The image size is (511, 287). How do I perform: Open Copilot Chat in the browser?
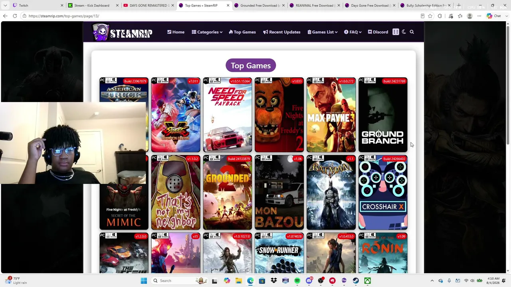click(494, 16)
